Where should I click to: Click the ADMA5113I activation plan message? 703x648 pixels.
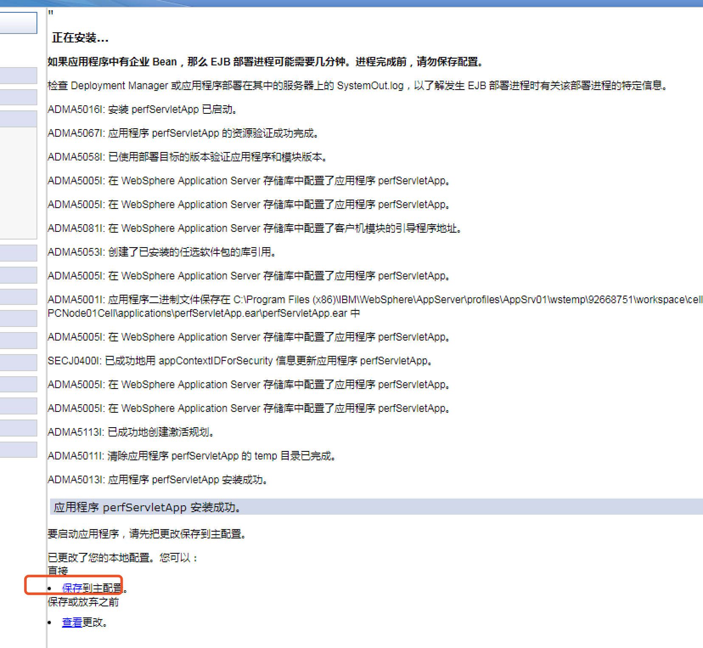pyautogui.click(x=131, y=432)
